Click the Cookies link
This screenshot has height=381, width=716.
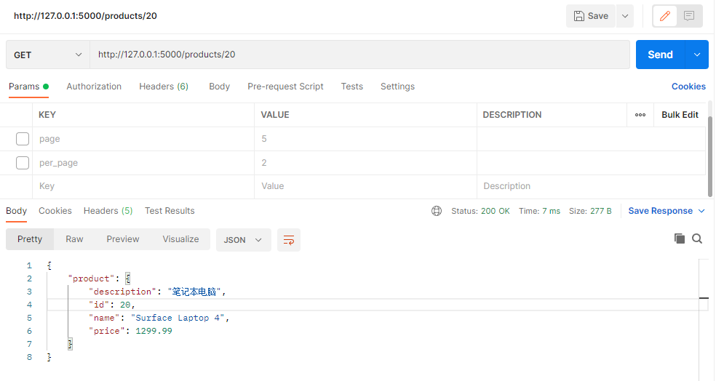688,87
